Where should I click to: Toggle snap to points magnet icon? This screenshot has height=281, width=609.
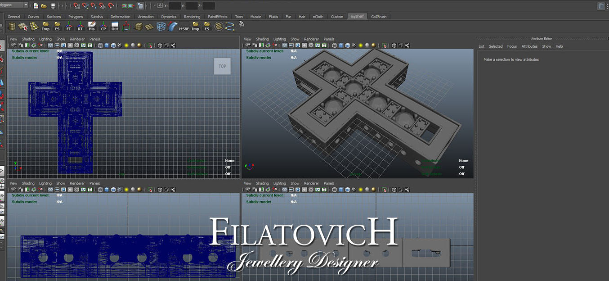pyautogui.click(x=94, y=6)
